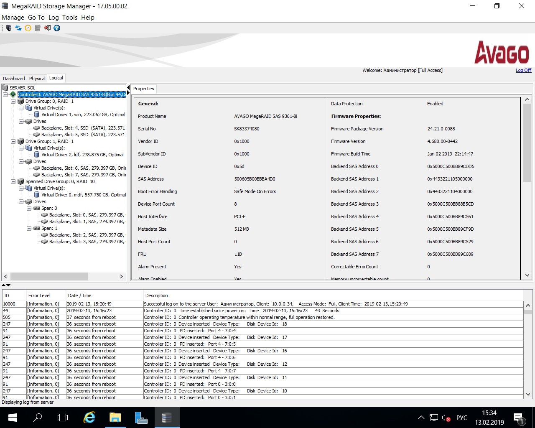535x428 pixels.
Task: Click Virtual Drive 0 mdf cylinder icon
Action: (x=37, y=195)
